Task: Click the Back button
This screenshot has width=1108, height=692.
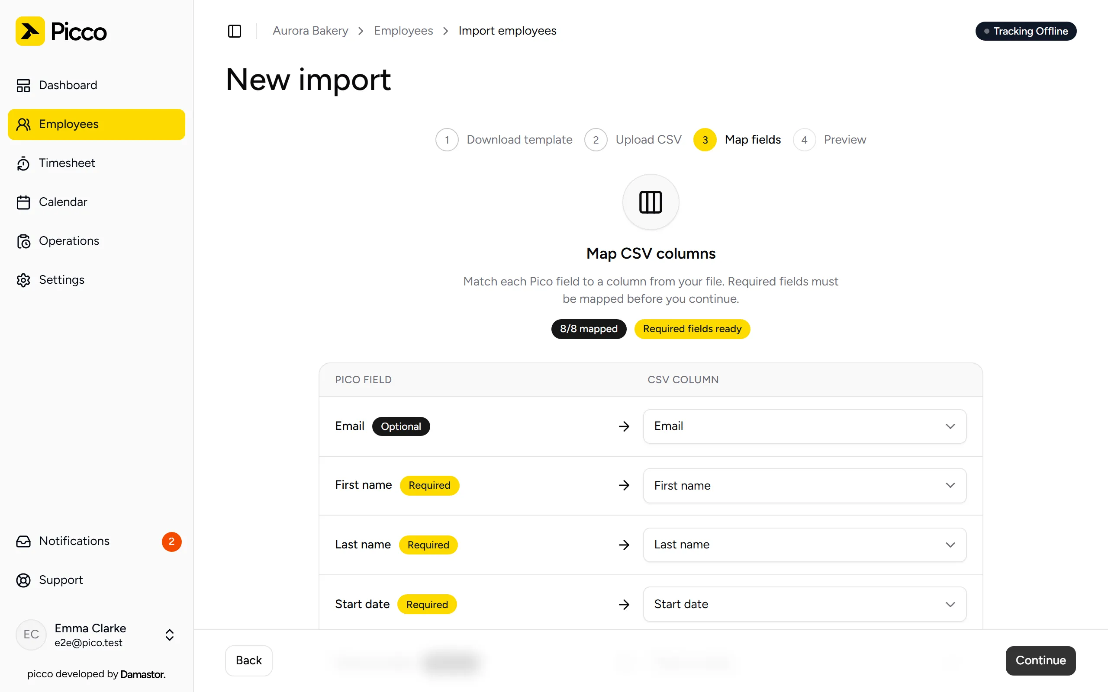Action: click(248, 661)
